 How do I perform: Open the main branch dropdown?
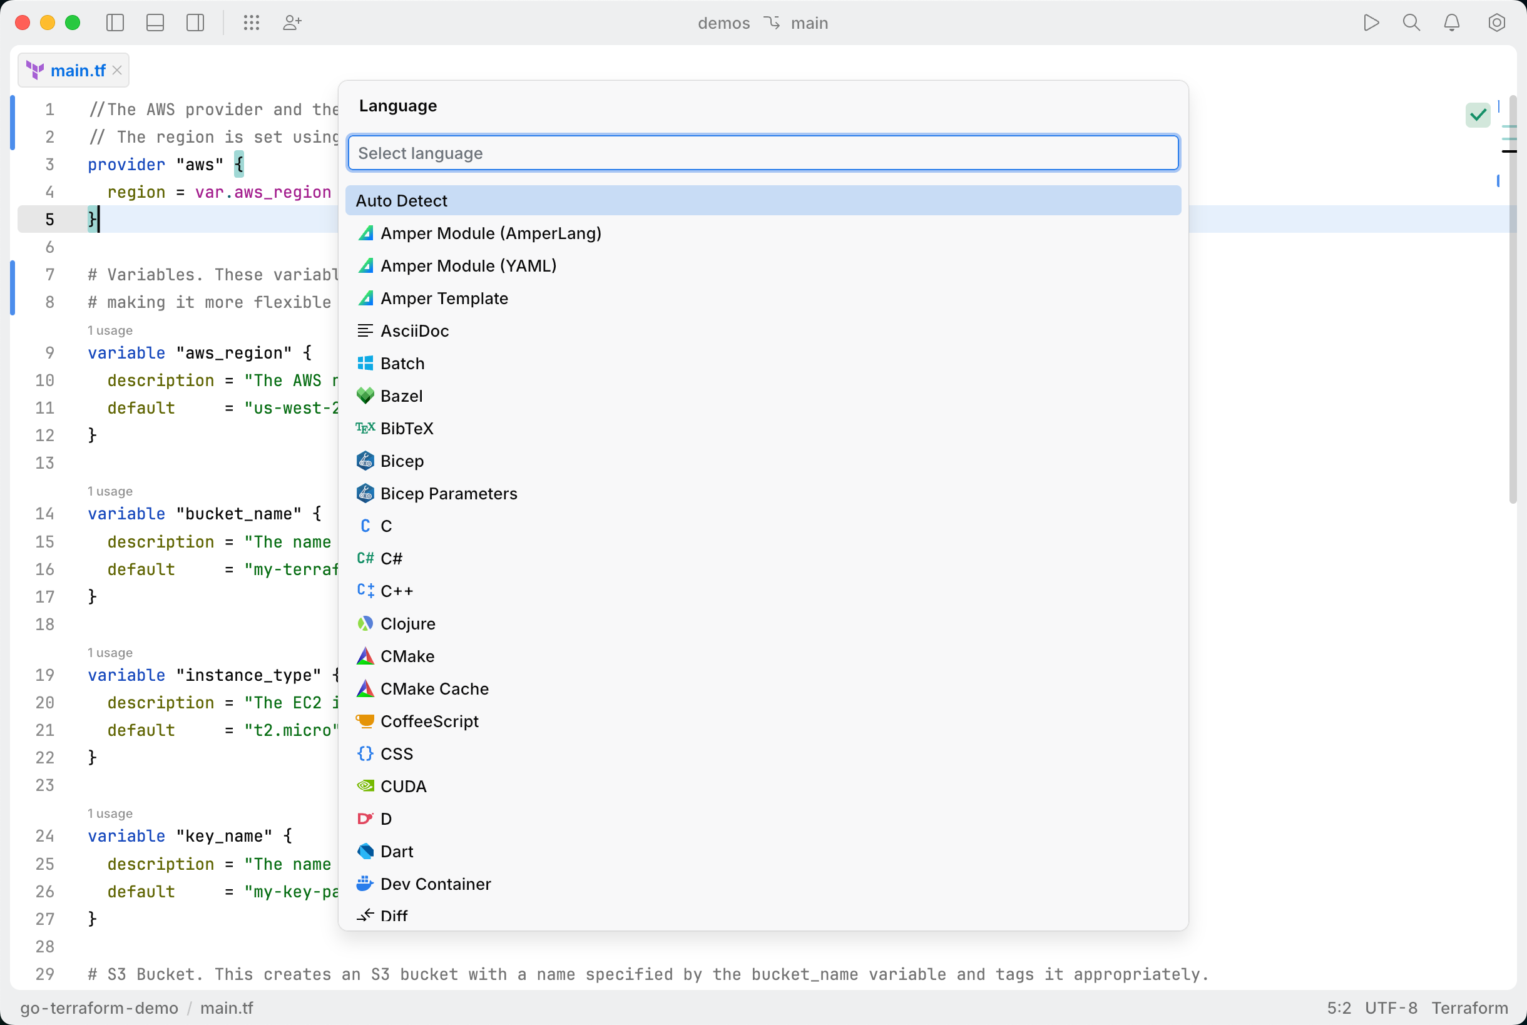[809, 23]
